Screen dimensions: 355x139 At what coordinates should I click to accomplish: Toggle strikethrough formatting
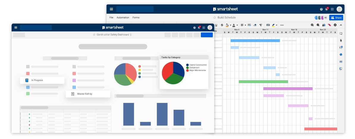(222, 25)
